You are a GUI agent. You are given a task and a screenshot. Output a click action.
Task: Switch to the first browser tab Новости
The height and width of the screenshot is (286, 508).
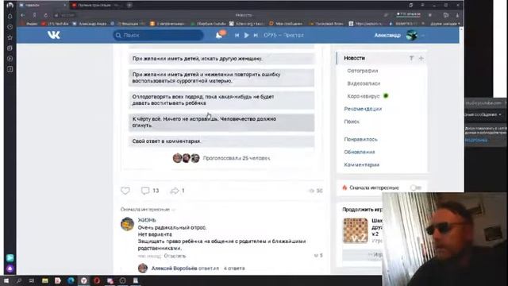click(42, 6)
